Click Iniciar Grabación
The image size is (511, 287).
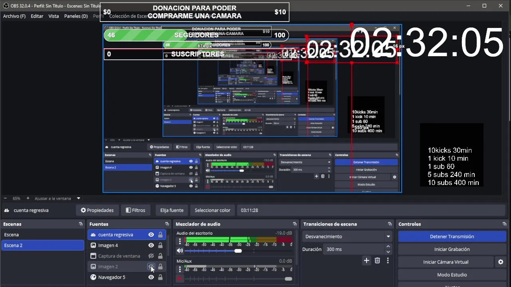point(452,249)
